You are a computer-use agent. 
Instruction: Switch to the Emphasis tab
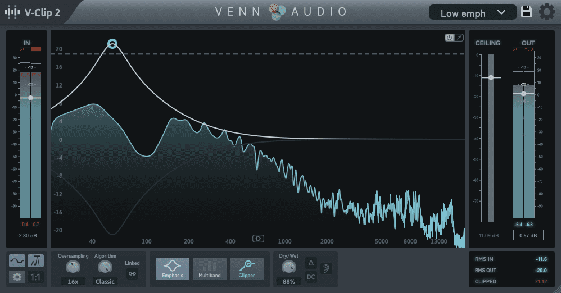point(172,269)
